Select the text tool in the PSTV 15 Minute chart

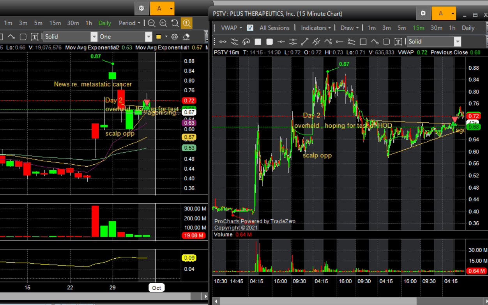398,42
